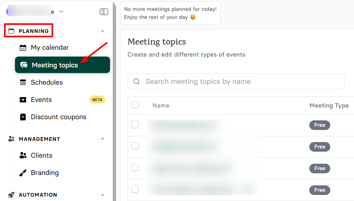Click the sidebar collapse panel icon

[104, 12]
